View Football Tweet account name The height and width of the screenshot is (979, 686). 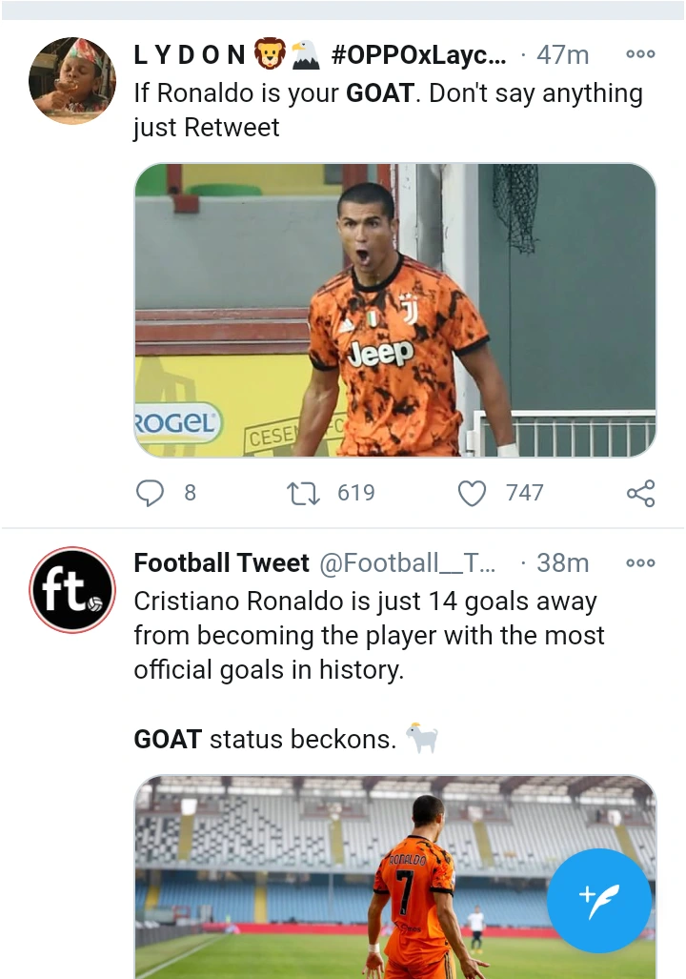[x=221, y=563]
